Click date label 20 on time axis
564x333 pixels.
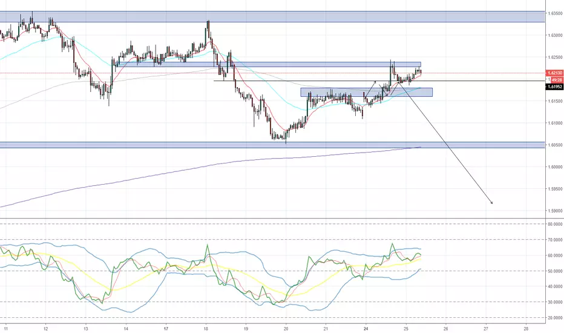click(x=286, y=329)
